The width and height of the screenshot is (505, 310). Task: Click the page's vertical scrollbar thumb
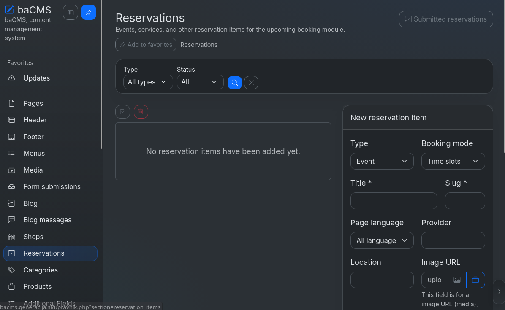tap(503, 76)
